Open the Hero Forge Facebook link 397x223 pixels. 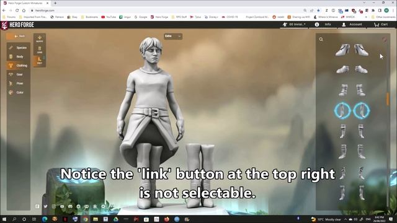37,206
